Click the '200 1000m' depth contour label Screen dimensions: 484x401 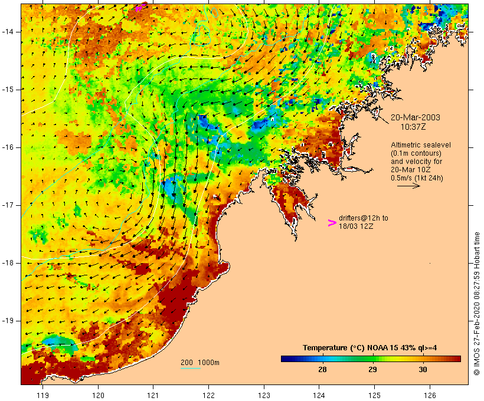pos(200,363)
